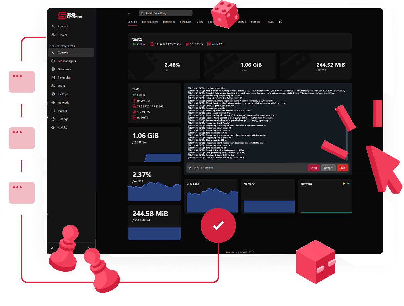Select Backups in the left sidebar
The image size is (404, 306).
tap(63, 94)
